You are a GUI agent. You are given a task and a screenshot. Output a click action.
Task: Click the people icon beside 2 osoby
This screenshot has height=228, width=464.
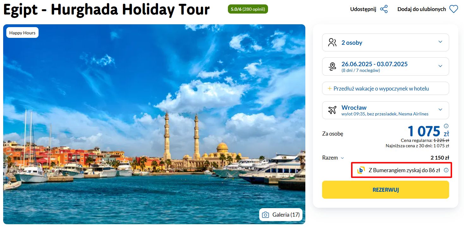332,43
